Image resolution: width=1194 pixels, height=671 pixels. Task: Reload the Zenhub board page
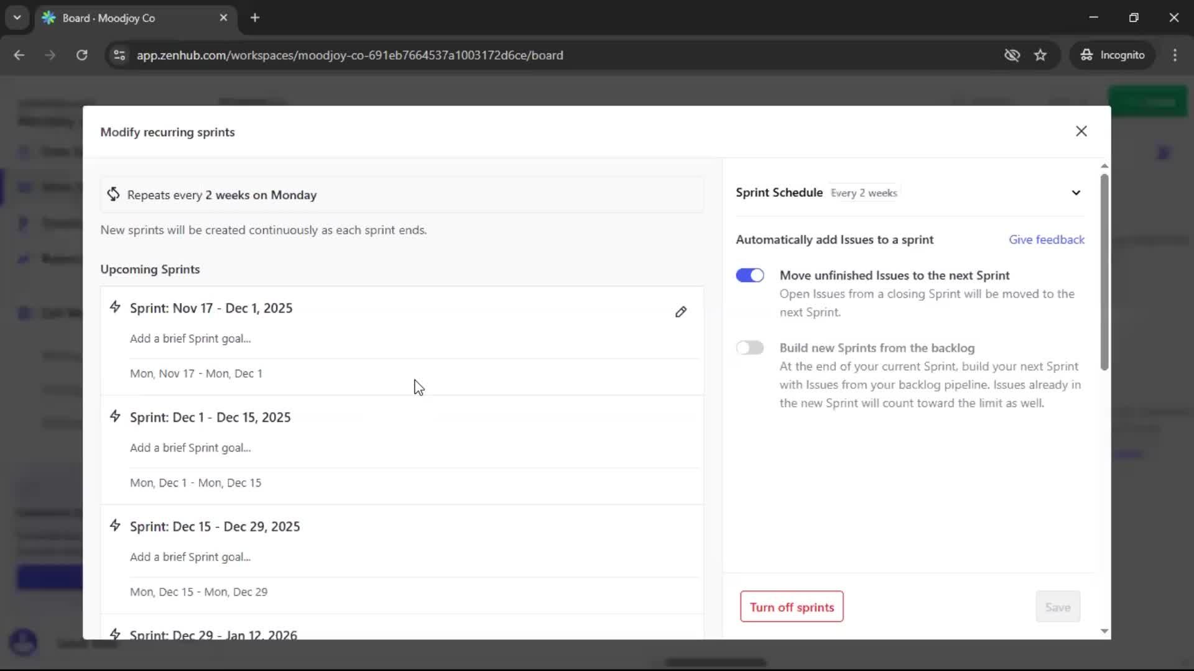click(81, 55)
